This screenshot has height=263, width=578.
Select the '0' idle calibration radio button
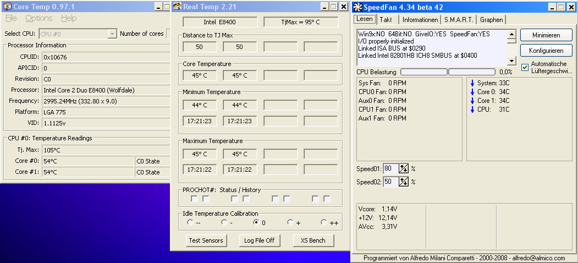click(x=256, y=222)
